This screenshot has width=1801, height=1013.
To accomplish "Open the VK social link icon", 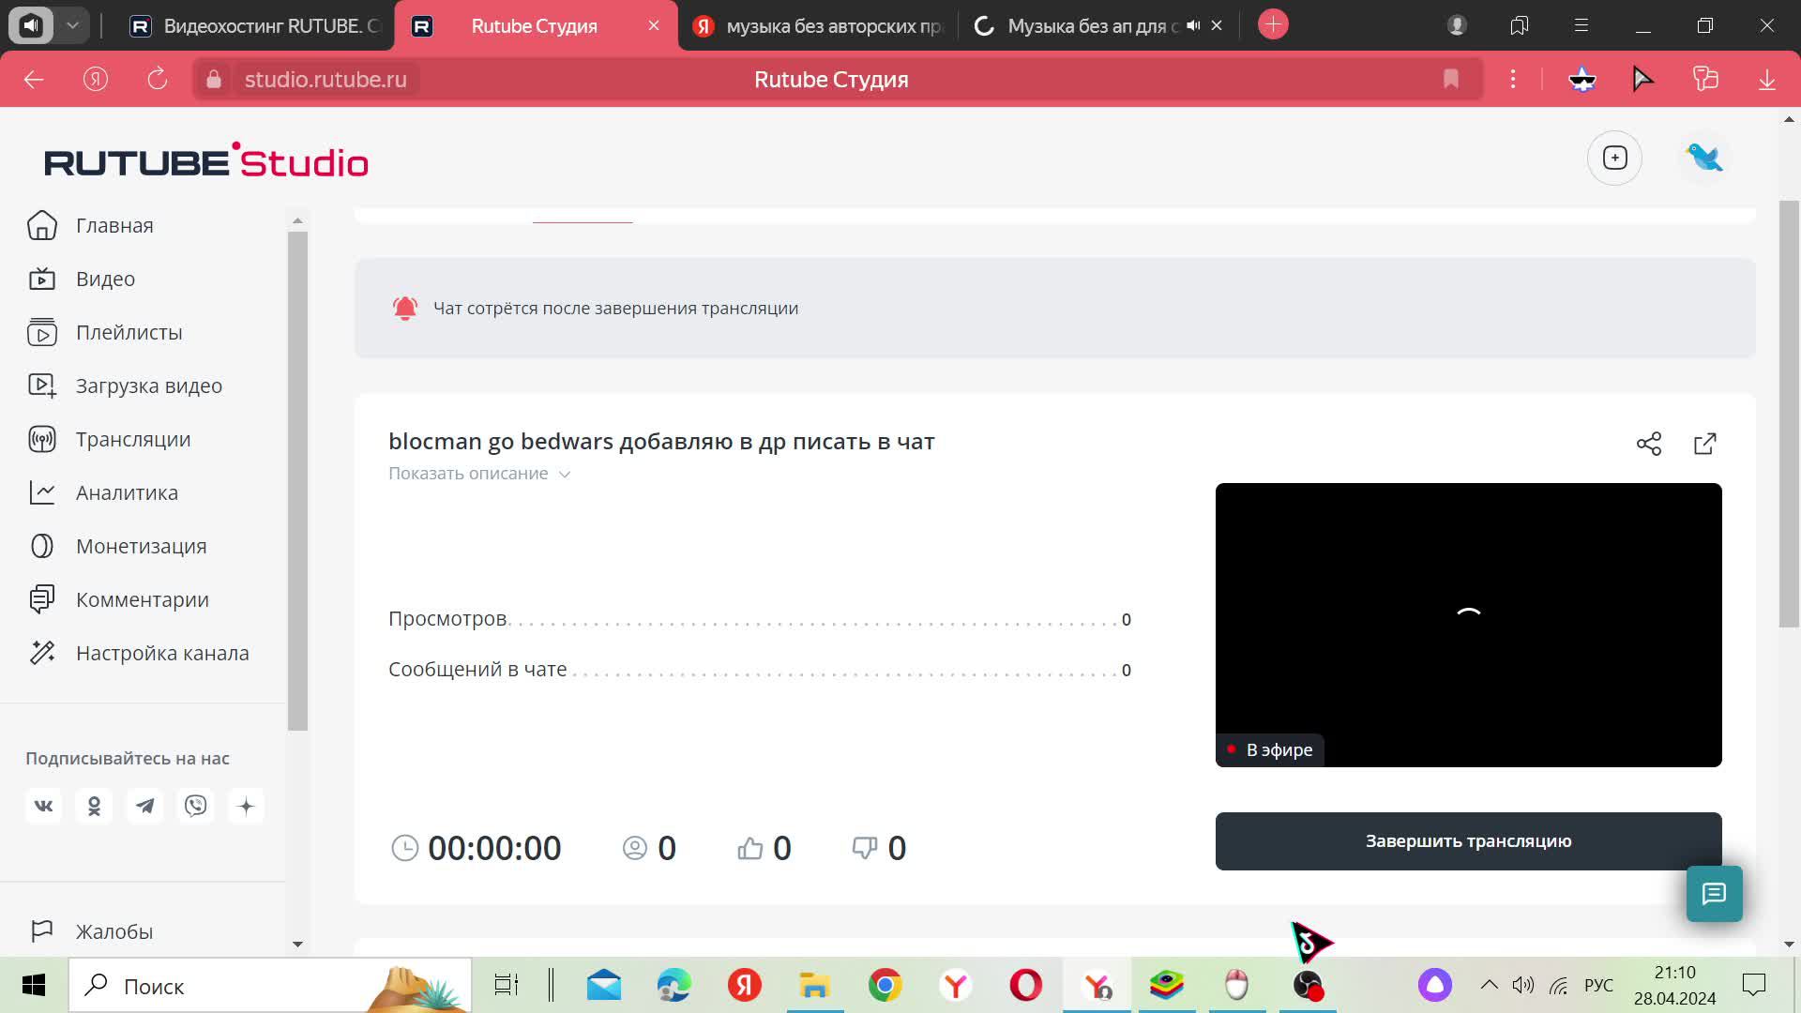I will pos(43,806).
